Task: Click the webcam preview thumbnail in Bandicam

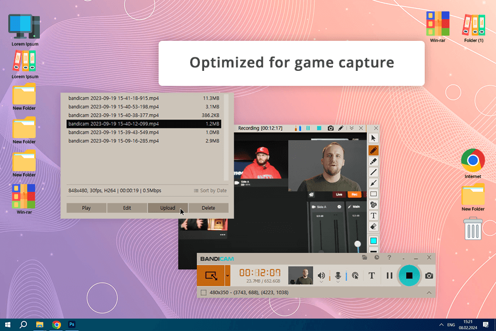Action: coord(301,275)
